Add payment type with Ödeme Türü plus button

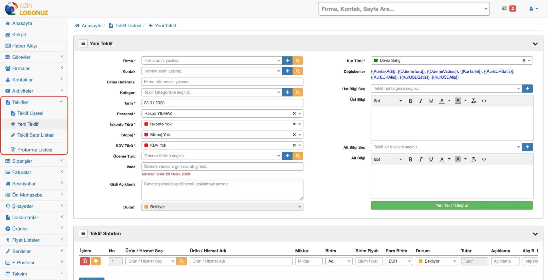[x=287, y=156]
